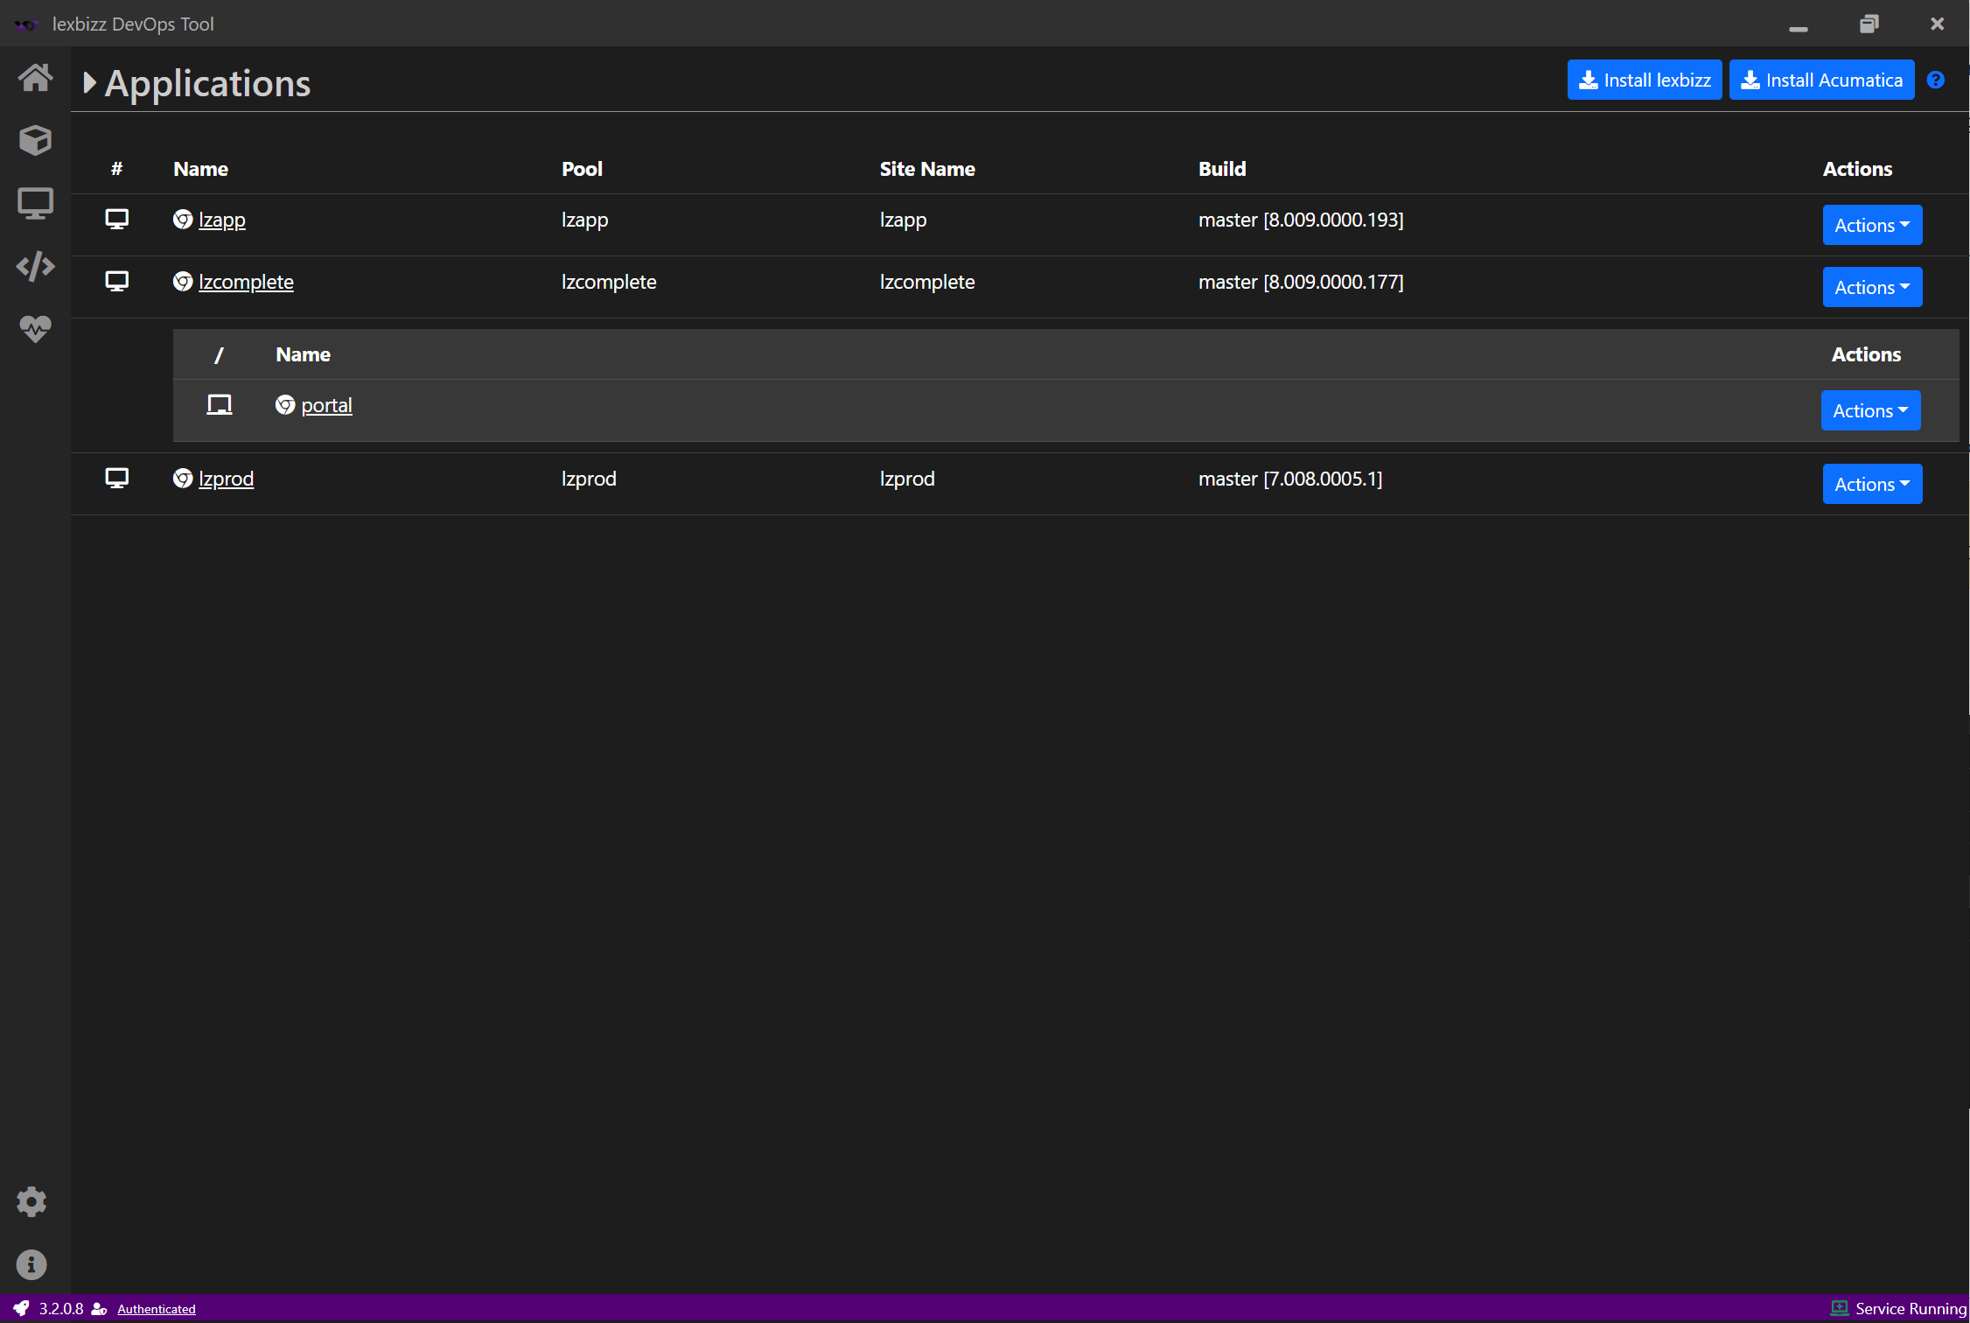Click the Install Acumatica button
This screenshot has width=1970, height=1323.
click(x=1821, y=80)
